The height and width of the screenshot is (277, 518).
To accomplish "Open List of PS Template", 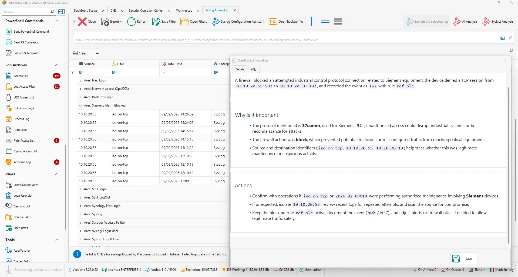I will click(x=22, y=53).
